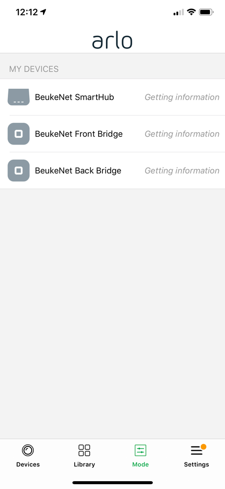The height and width of the screenshot is (489, 225).
Task: Open the Library grid icon
Action: pyautogui.click(x=84, y=450)
